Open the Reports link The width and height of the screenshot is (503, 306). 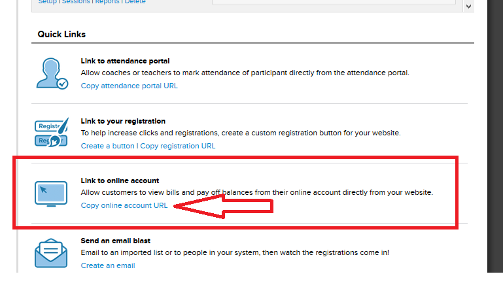click(107, 2)
